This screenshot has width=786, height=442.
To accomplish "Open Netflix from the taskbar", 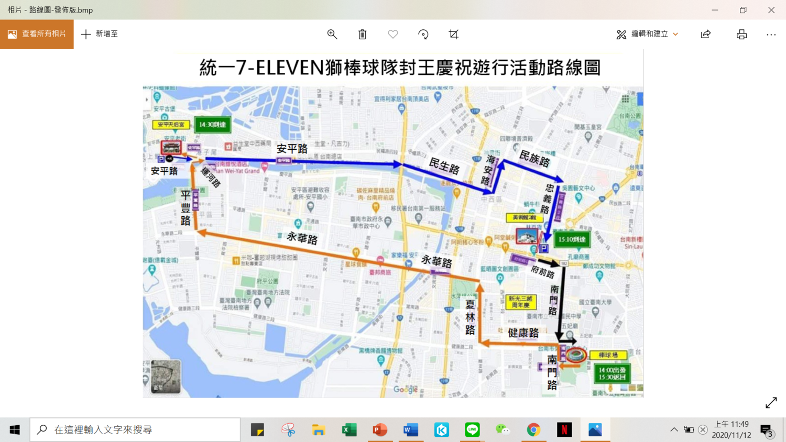I will [x=564, y=429].
